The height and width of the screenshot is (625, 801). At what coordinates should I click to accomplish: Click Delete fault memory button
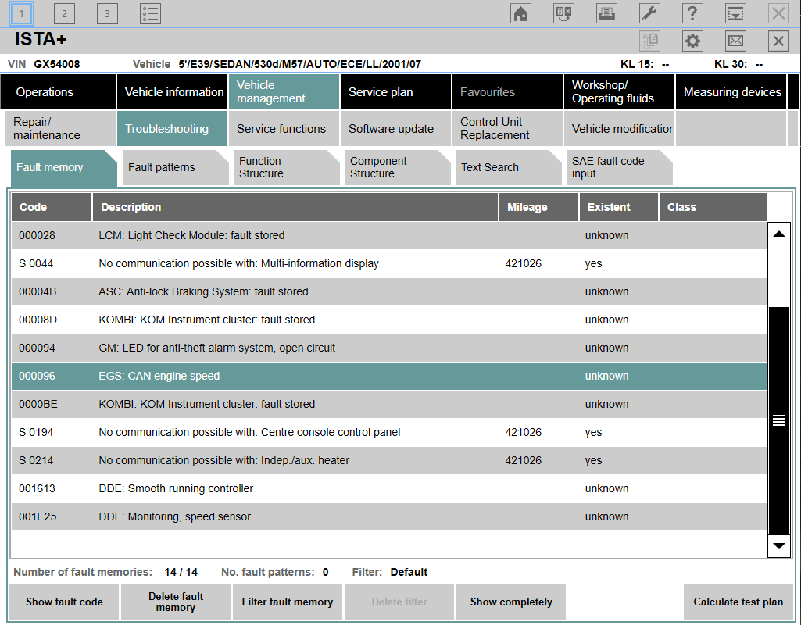(x=176, y=602)
